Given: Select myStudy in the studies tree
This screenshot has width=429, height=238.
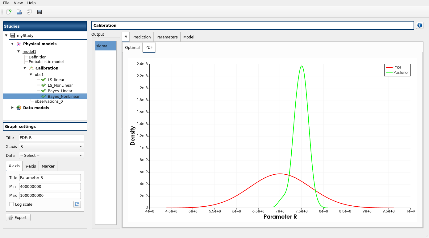Looking at the screenshot, I should tap(25, 35).
